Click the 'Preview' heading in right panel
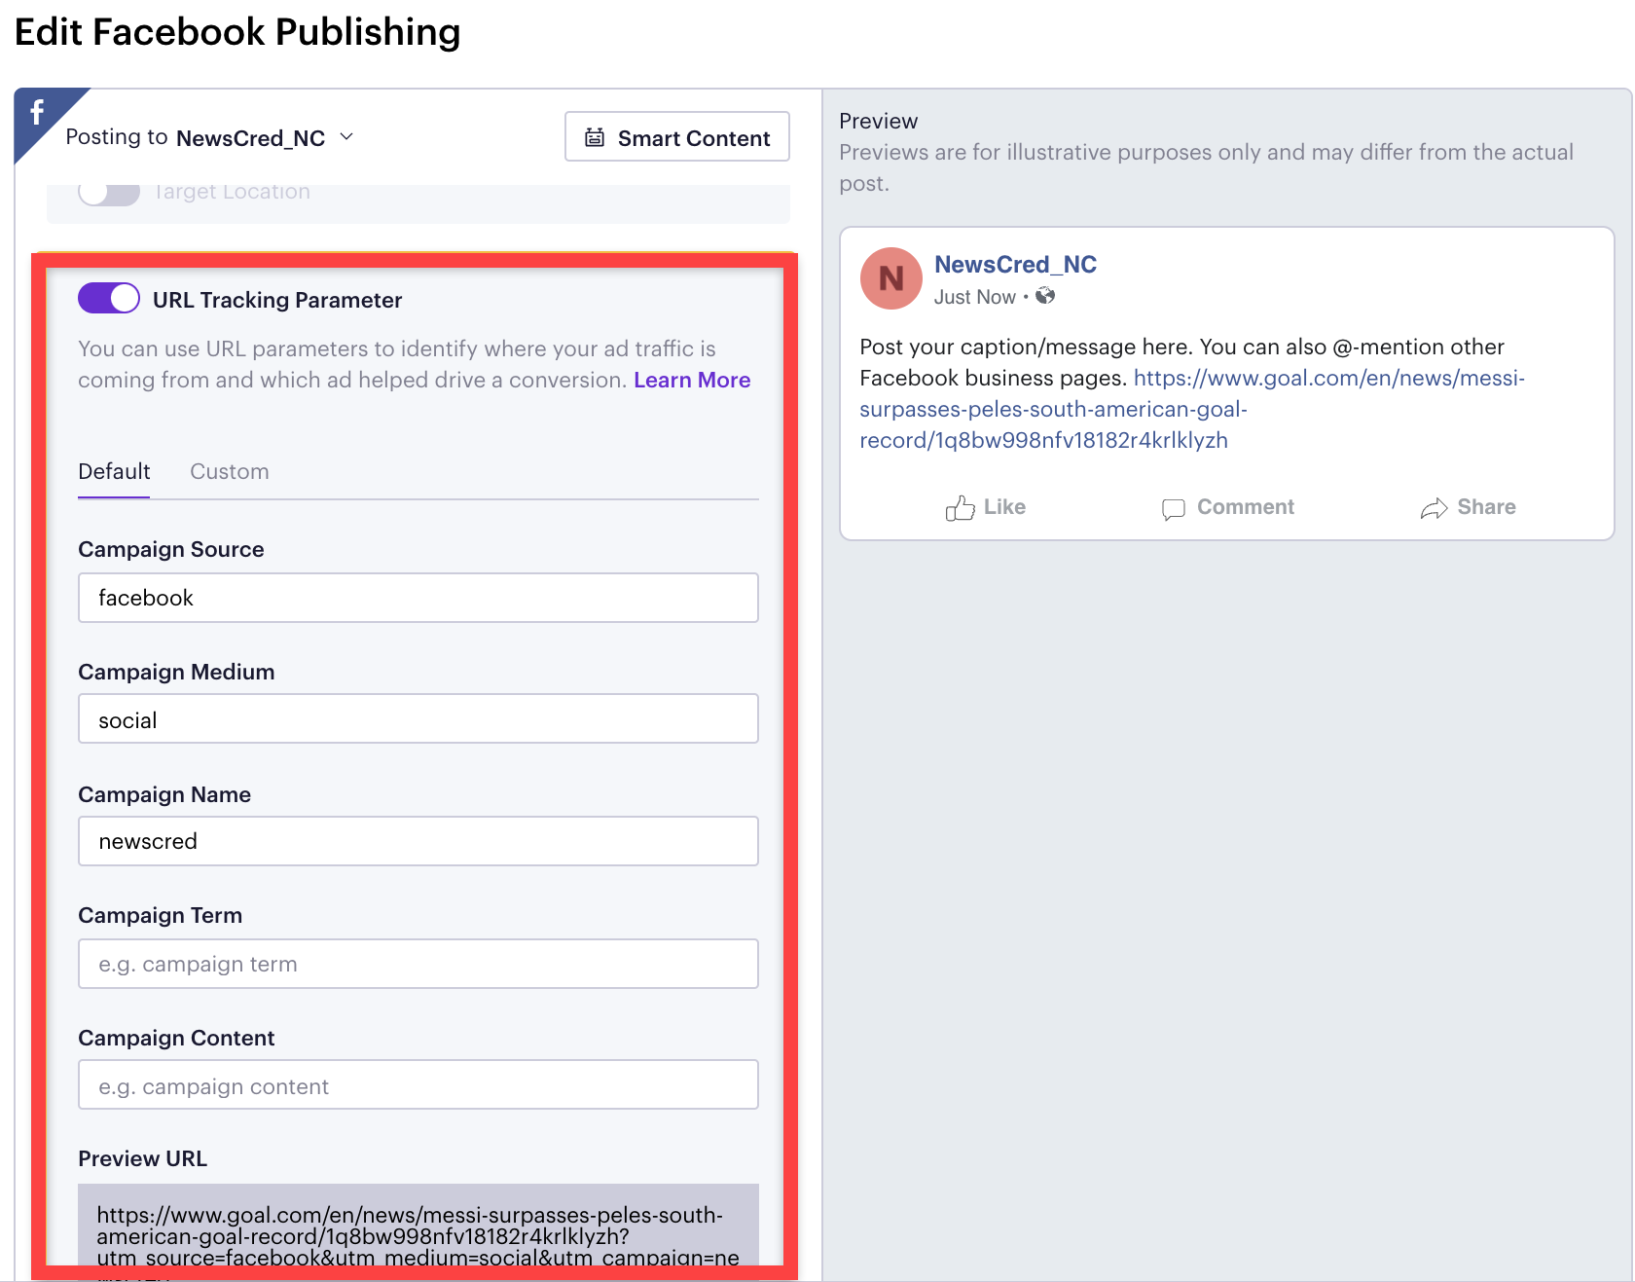Viewport: 1635px width, 1282px height. pos(878,121)
